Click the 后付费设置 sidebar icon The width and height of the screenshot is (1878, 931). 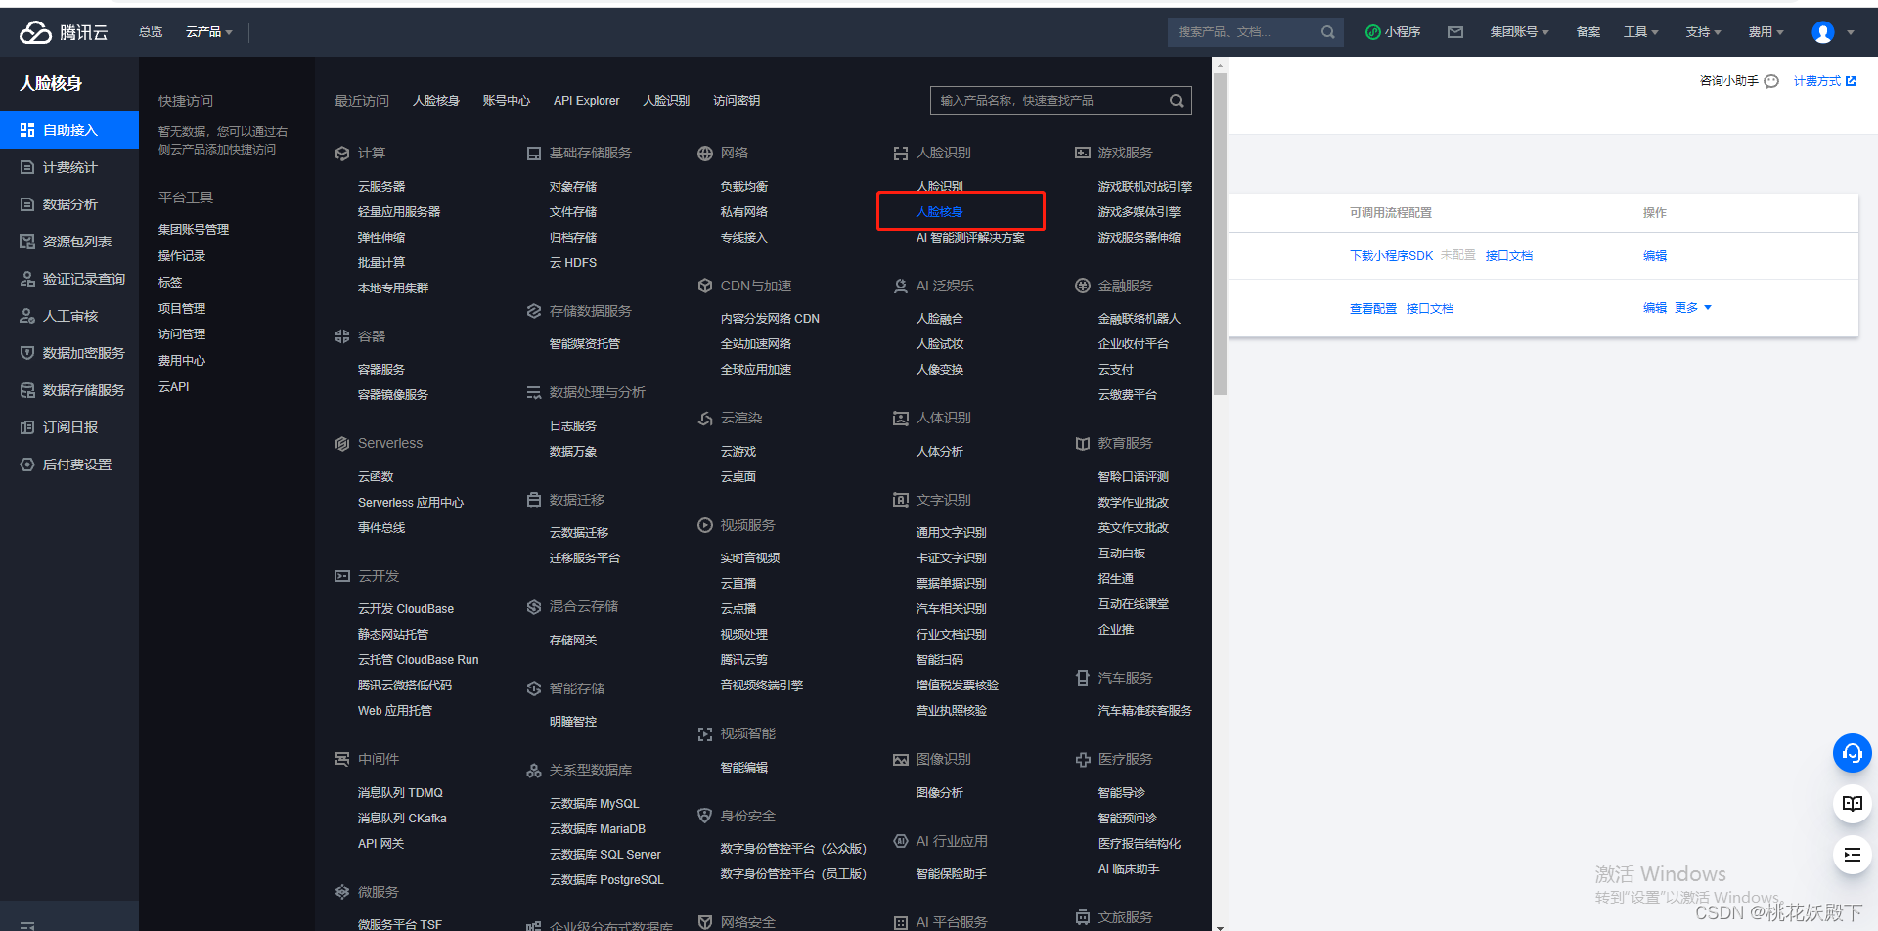27,465
